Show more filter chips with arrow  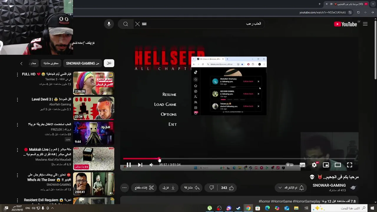21,63
